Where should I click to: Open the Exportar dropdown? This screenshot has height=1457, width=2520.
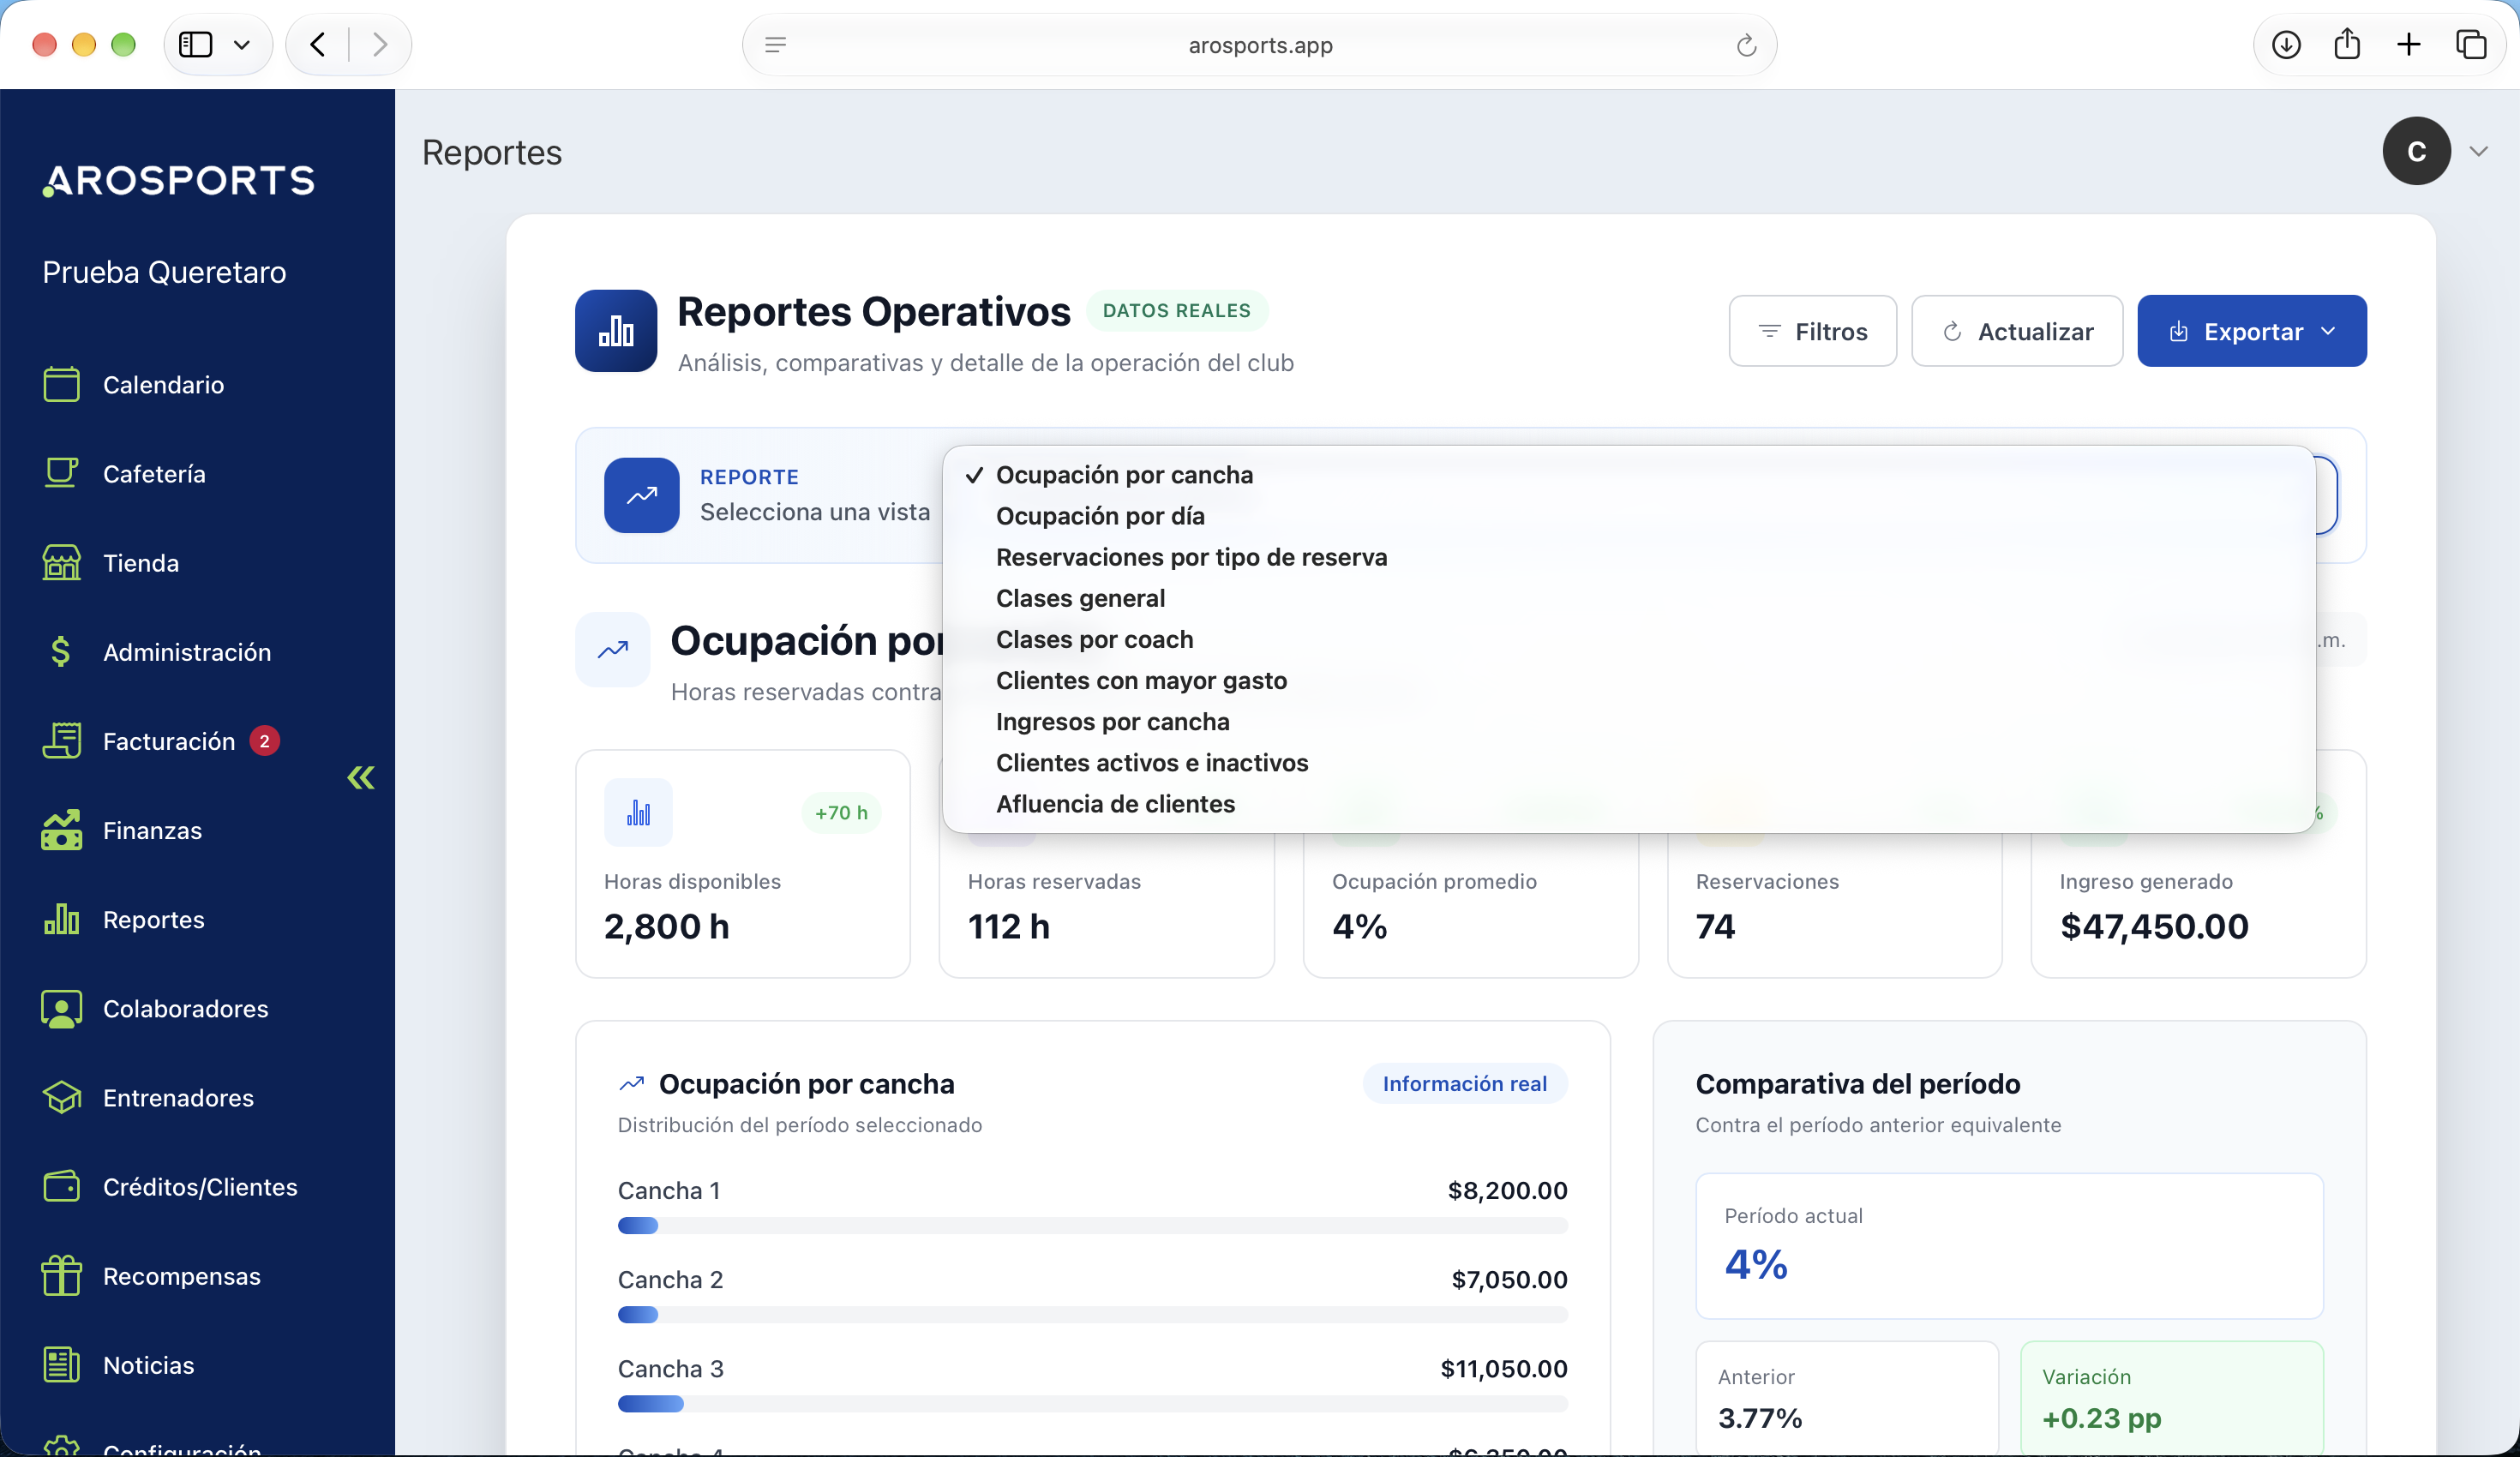pyautogui.click(x=2251, y=331)
